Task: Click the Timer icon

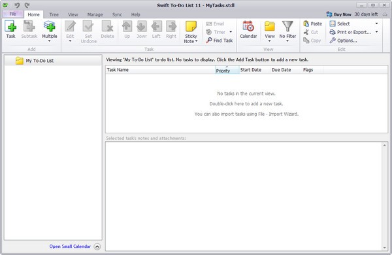Action: (x=209, y=32)
